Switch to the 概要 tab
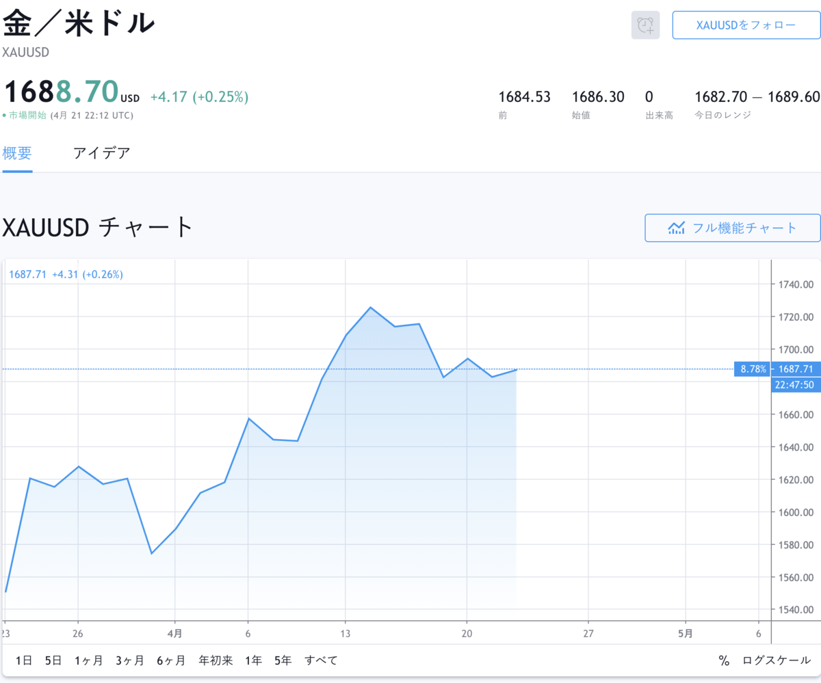 tap(17, 153)
